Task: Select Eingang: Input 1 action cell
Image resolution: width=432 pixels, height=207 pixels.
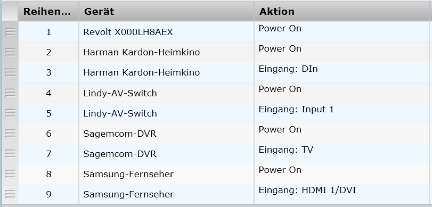Action: tap(341, 113)
